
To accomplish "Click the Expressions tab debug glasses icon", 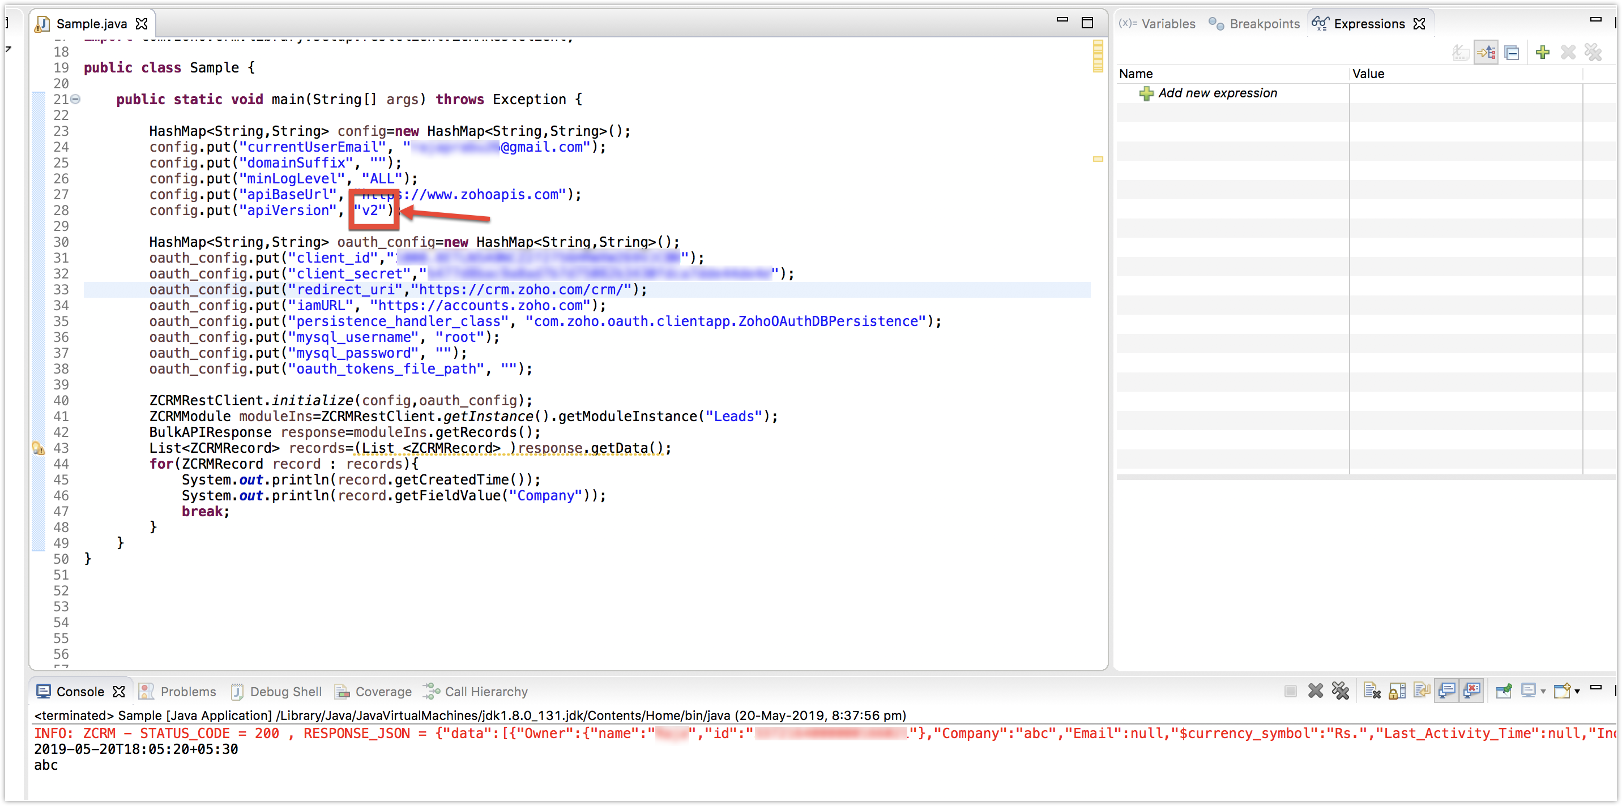I will tap(1320, 24).
